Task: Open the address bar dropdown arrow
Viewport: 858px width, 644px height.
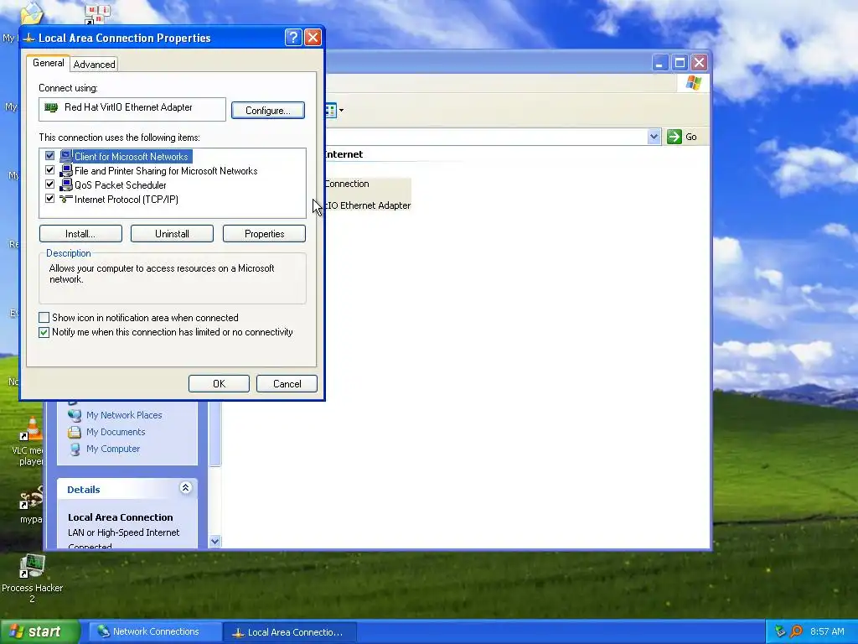Action: pyautogui.click(x=654, y=137)
